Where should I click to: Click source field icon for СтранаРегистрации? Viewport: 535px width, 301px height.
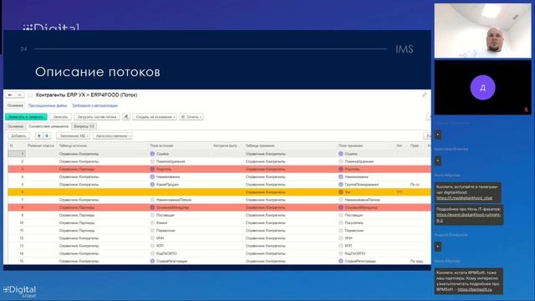coord(152,261)
